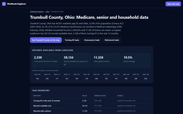Click the rank #16 of 88 cell
Image resolution: width=183 pixels, height=114 pixels.
tap(98, 101)
